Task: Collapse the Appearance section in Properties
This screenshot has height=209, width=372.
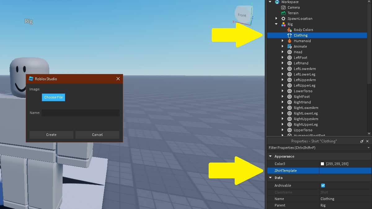Action: coord(270,156)
